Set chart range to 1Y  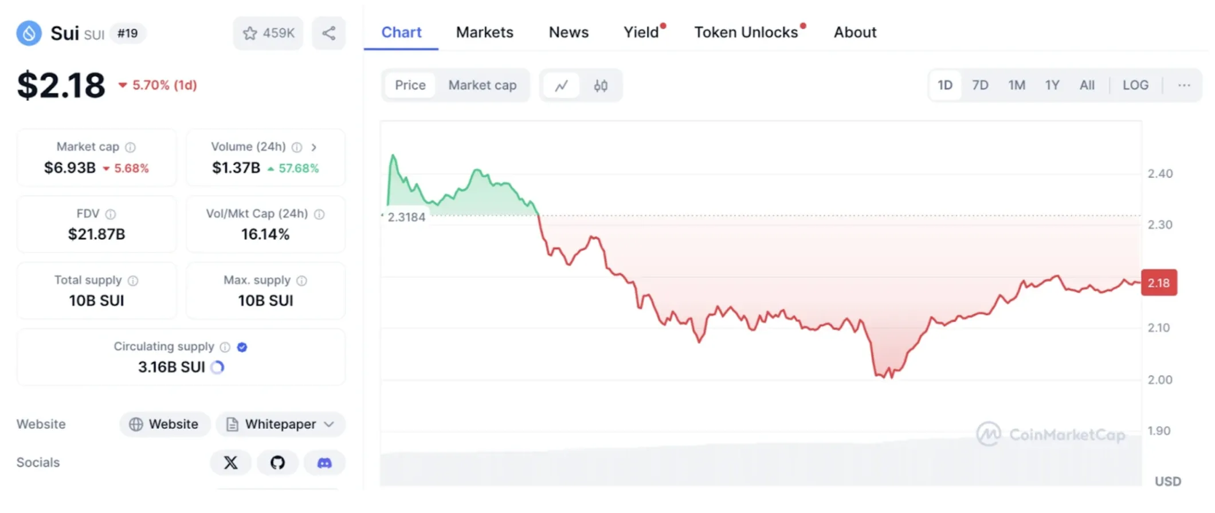[x=1052, y=85]
